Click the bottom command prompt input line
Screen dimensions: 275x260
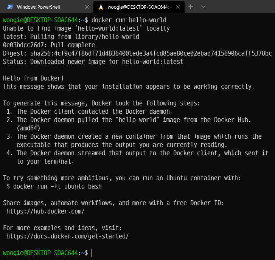(x=138, y=253)
